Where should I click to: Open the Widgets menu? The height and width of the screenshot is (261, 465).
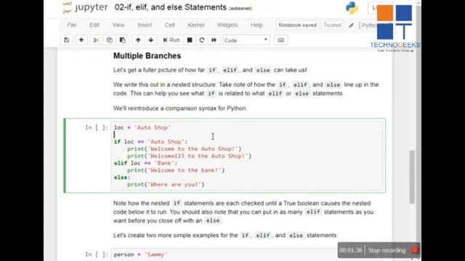(x=227, y=25)
